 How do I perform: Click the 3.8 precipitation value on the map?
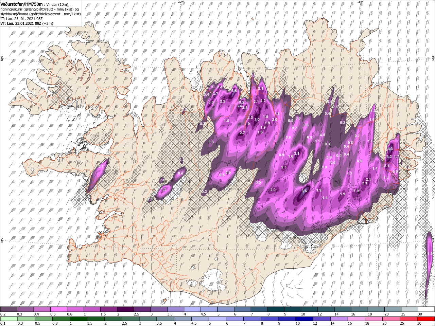[234, 91]
